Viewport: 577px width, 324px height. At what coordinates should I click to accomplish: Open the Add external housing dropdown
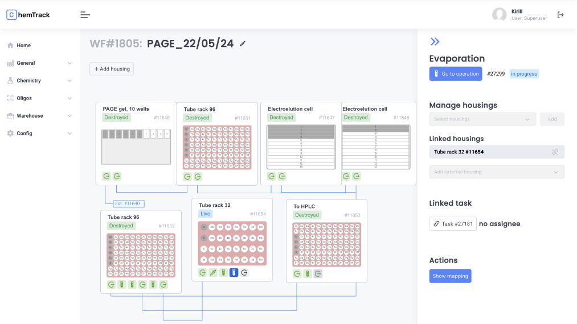click(497, 172)
